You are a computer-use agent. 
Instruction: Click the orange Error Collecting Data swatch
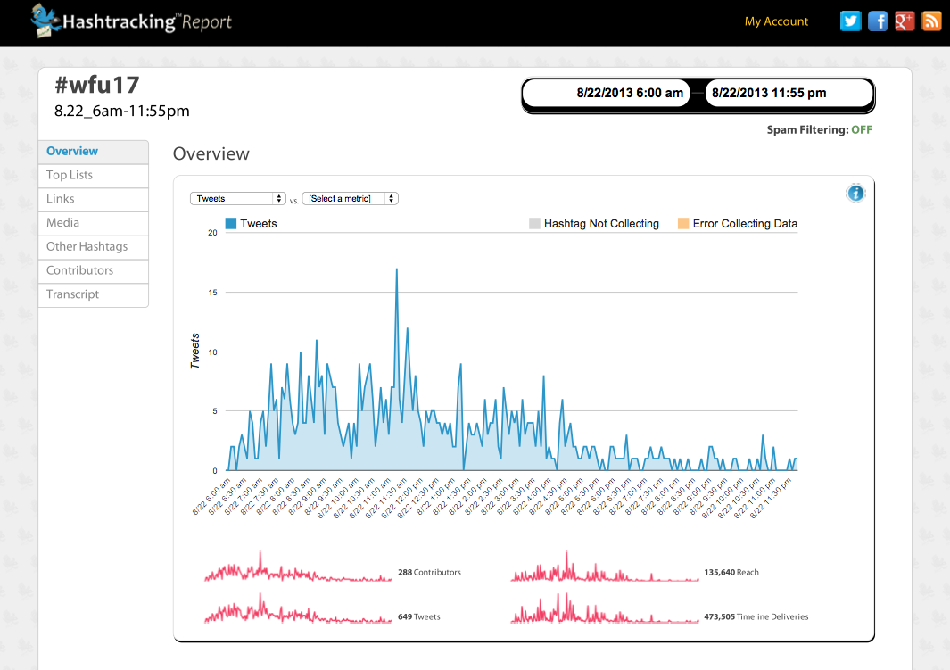(683, 224)
